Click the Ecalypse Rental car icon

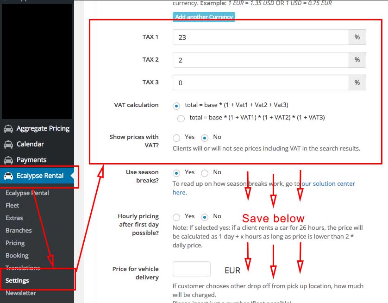(x=8, y=176)
